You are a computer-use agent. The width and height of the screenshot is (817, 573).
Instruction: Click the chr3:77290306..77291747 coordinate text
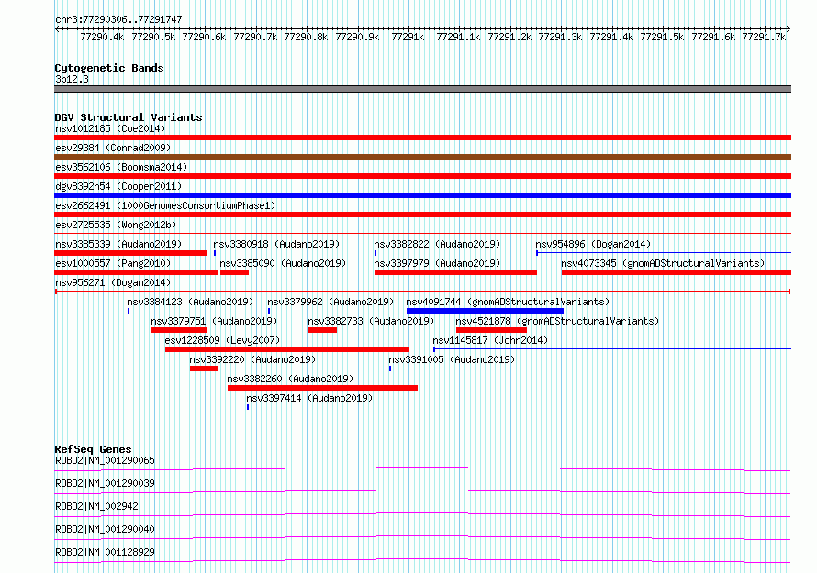(x=118, y=19)
